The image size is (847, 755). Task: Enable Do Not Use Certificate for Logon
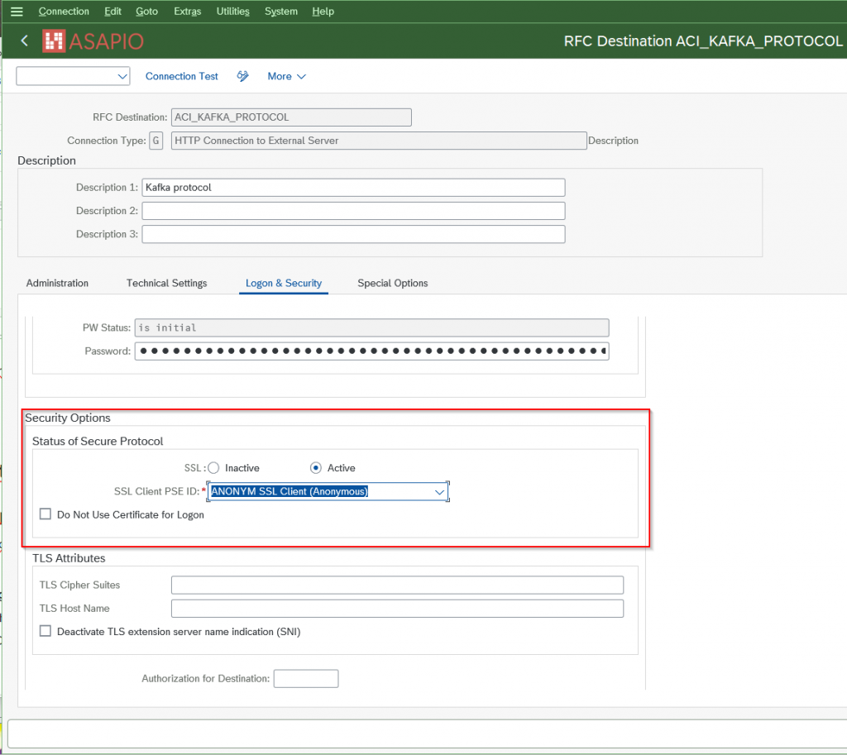coord(46,514)
